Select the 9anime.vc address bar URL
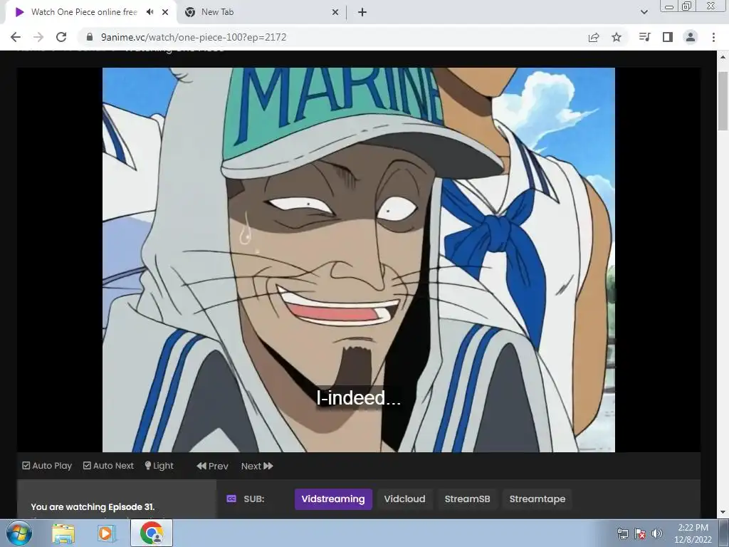The height and width of the screenshot is (547, 729). (194, 37)
